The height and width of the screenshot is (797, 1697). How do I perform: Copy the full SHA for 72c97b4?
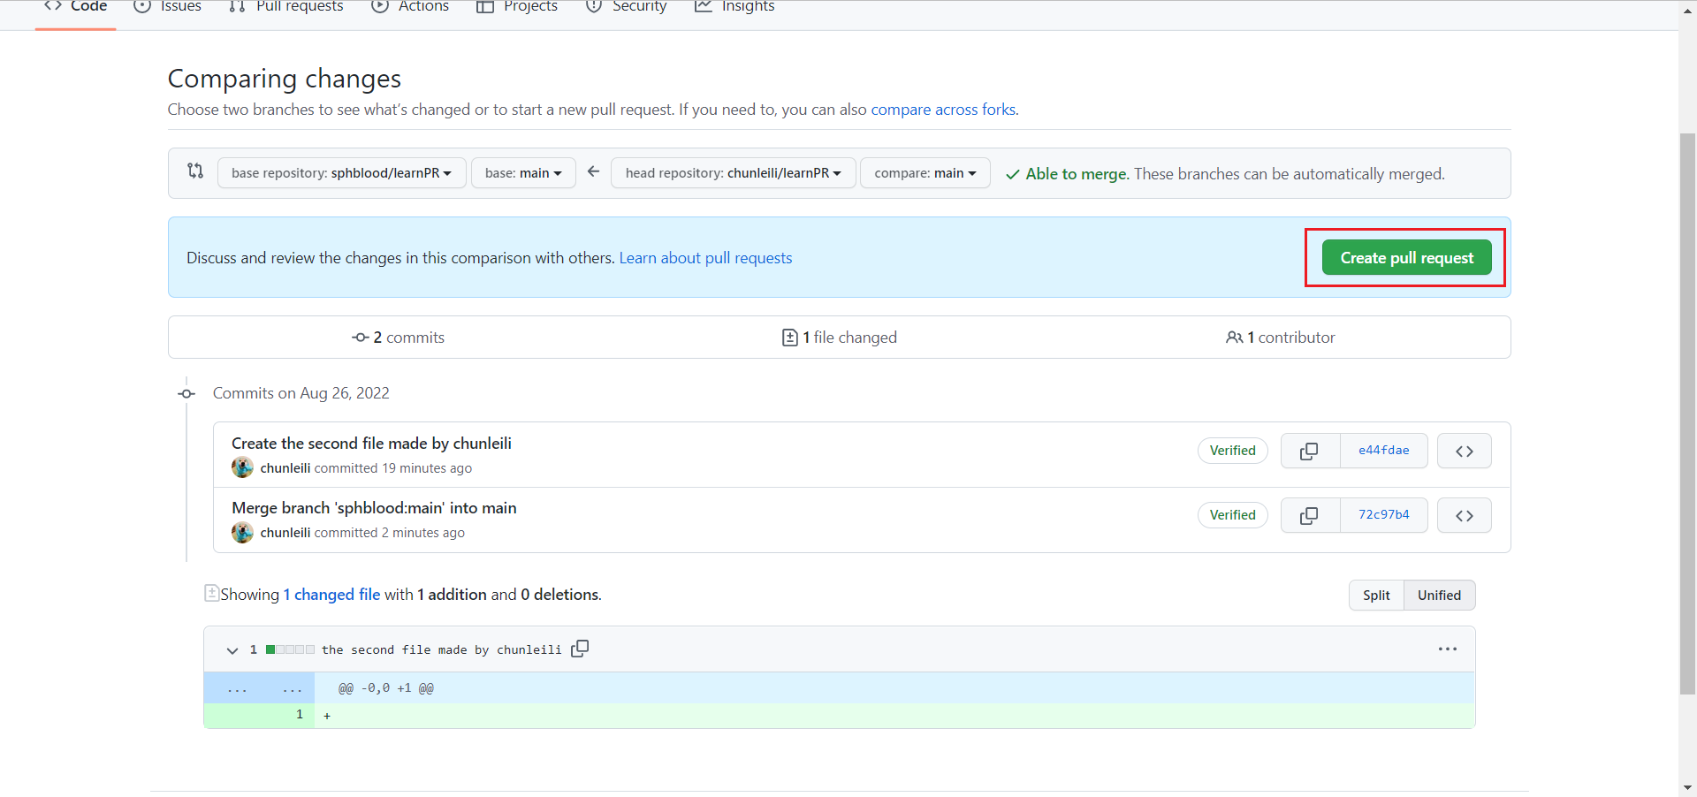1310,515
